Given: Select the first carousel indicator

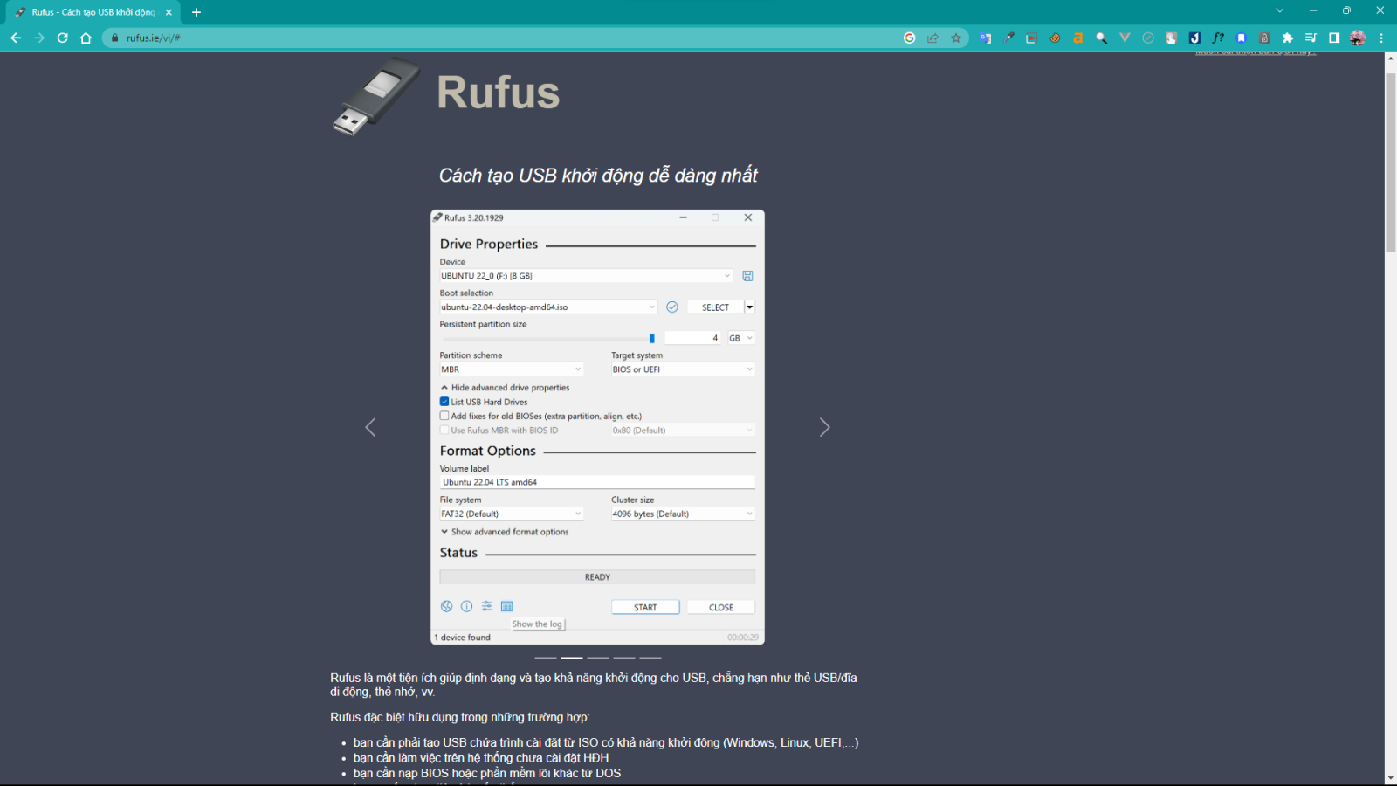Looking at the screenshot, I should click(x=545, y=658).
